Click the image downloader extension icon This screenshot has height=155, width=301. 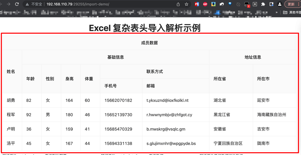[214, 4]
